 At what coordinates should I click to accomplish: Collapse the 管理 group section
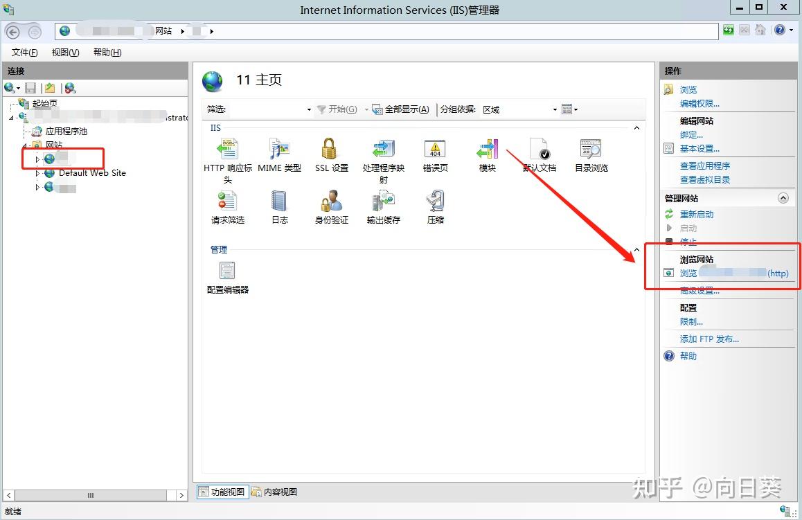pyautogui.click(x=636, y=249)
